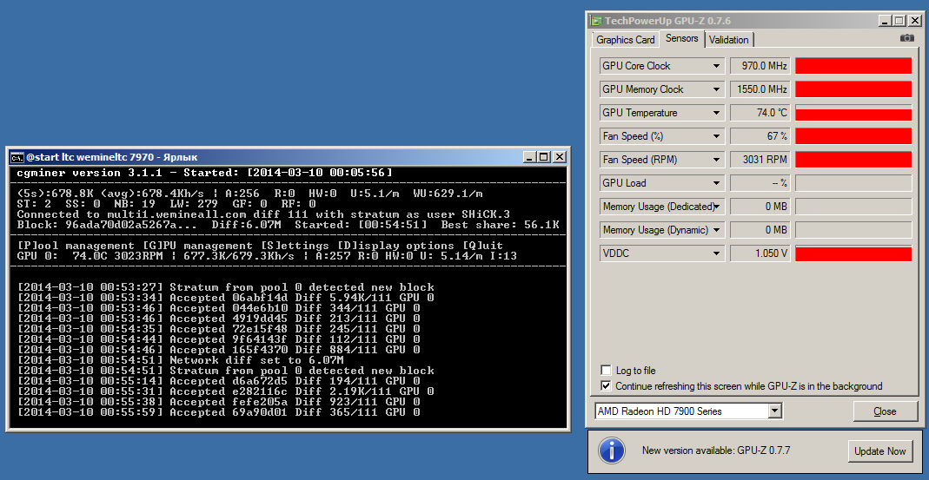Click the GPU Temperature red graph

tap(853, 113)
